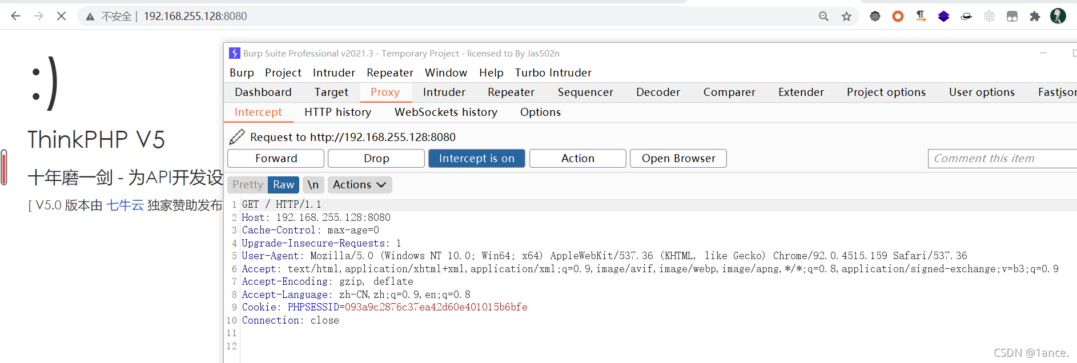Open the Extensions puzzle piece menu

1035,17
